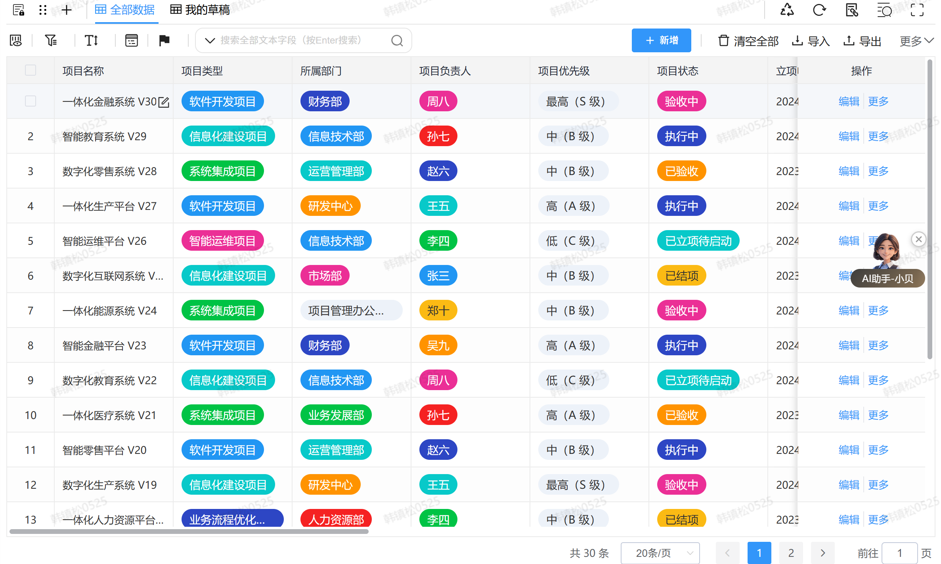Image resolution: width=941 pixels, height=564 pixels.
Task: Click the page jump input field
Action: pos(899,553)
